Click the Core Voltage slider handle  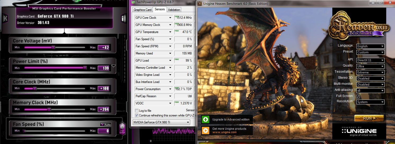pos(53,47)
